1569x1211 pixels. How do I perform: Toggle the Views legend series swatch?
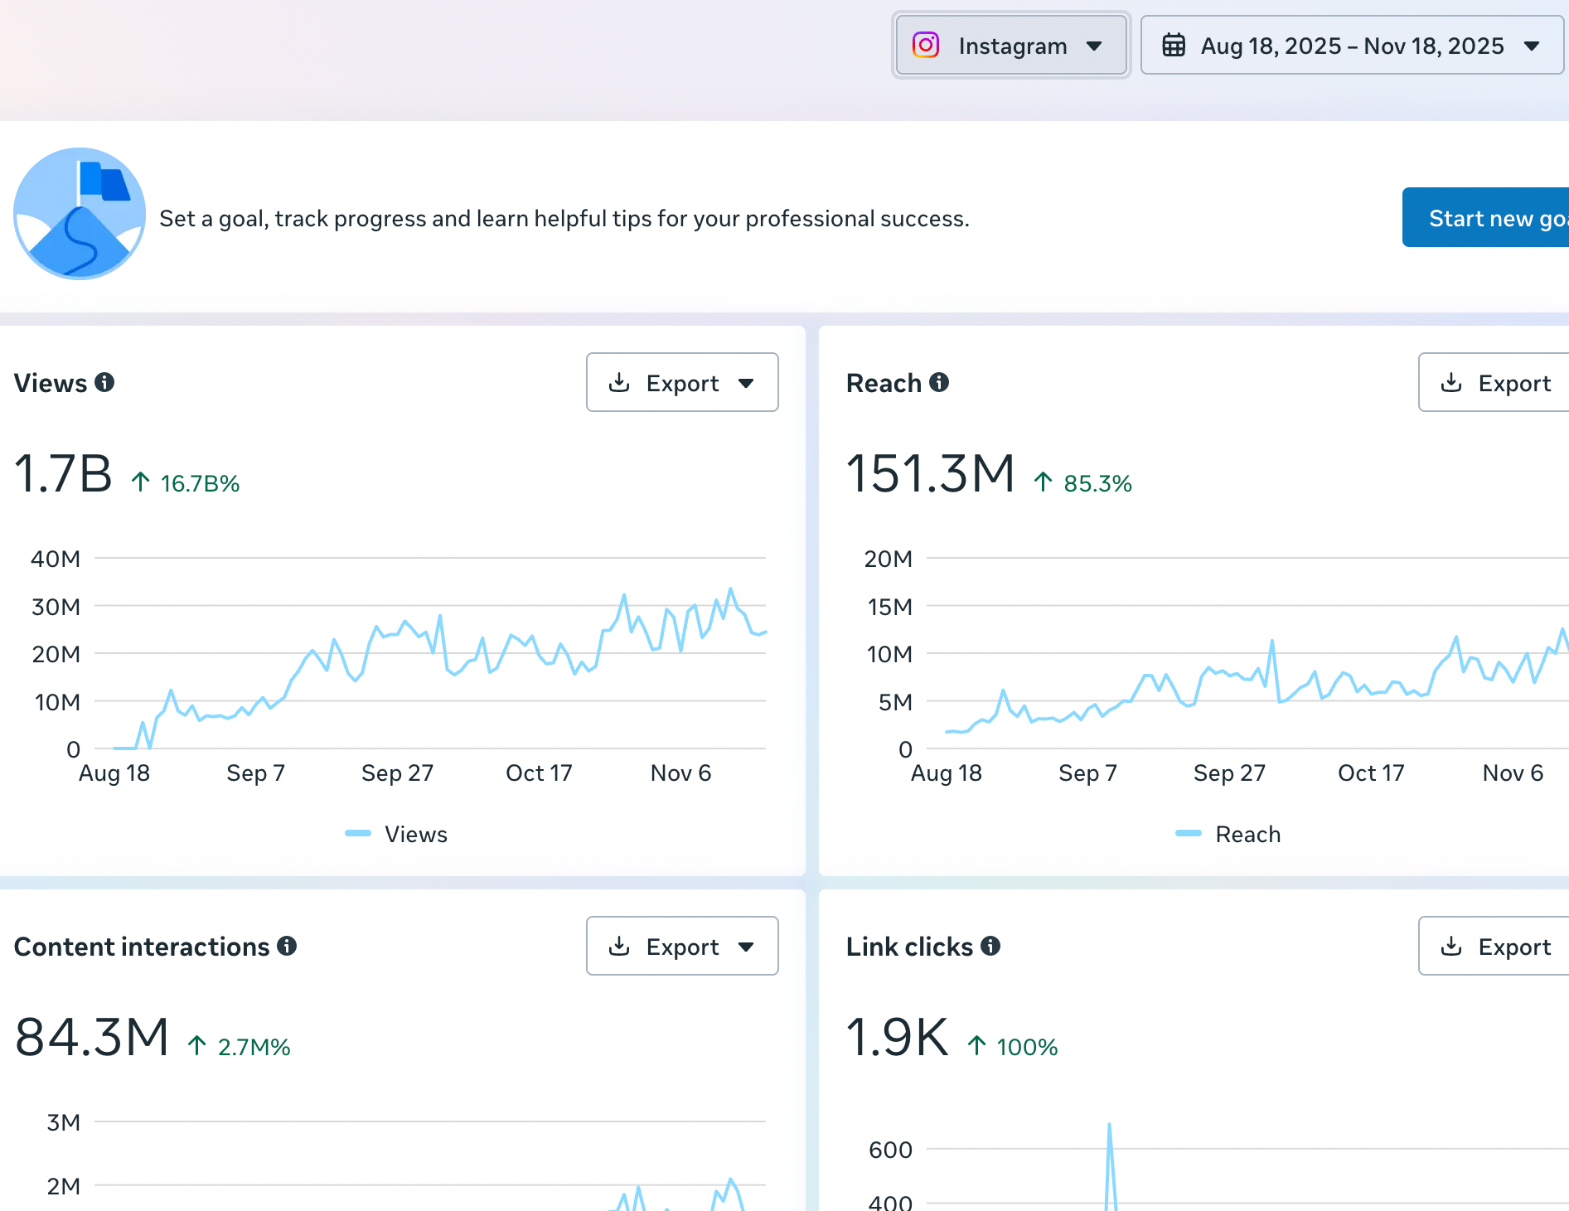(358, 833)
